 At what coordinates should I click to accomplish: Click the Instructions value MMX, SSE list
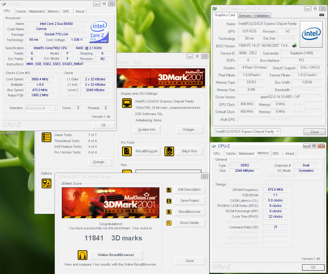(68, 64)
